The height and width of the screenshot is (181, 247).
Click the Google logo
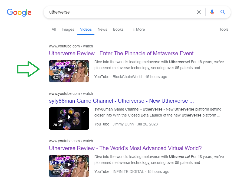(x=19, y=12)
